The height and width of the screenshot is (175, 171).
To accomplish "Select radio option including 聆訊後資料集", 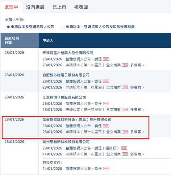I will [x=63, y=27].
